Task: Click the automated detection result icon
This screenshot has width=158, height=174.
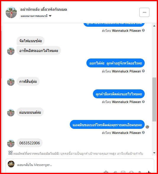Action: [x=11, y=153]
